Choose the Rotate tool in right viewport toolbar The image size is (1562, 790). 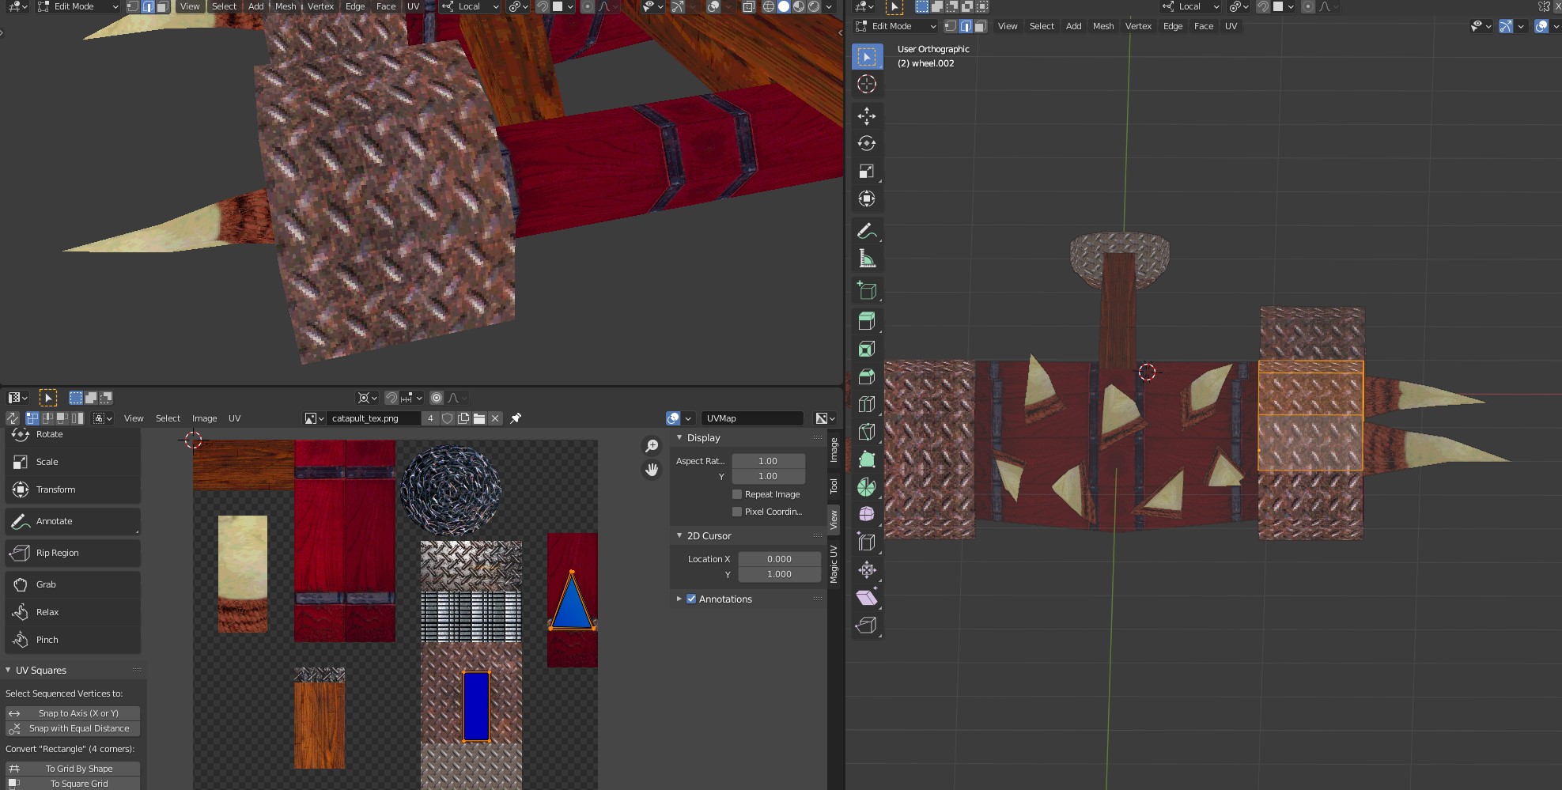click(x=867, y=144)
